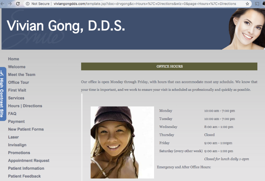Open Patient Feedback link
The image size is (265, 181).
(x=24, y=176)
